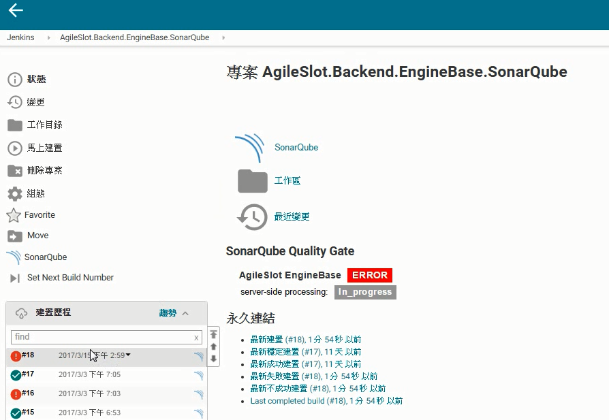
Task: Open 變更 in the sidebar menu
Action: click(35, 103)
